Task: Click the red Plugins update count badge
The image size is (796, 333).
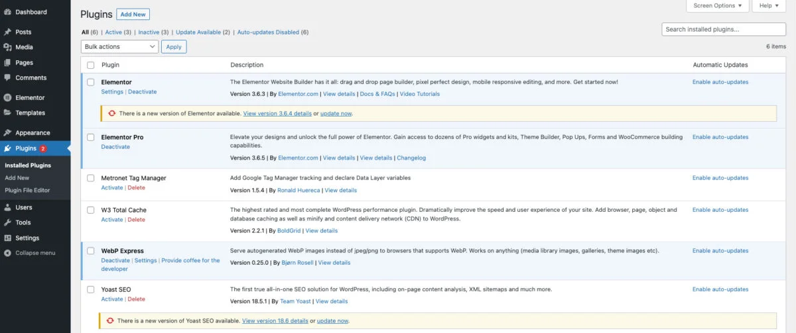Action: (x=42, y=148)
